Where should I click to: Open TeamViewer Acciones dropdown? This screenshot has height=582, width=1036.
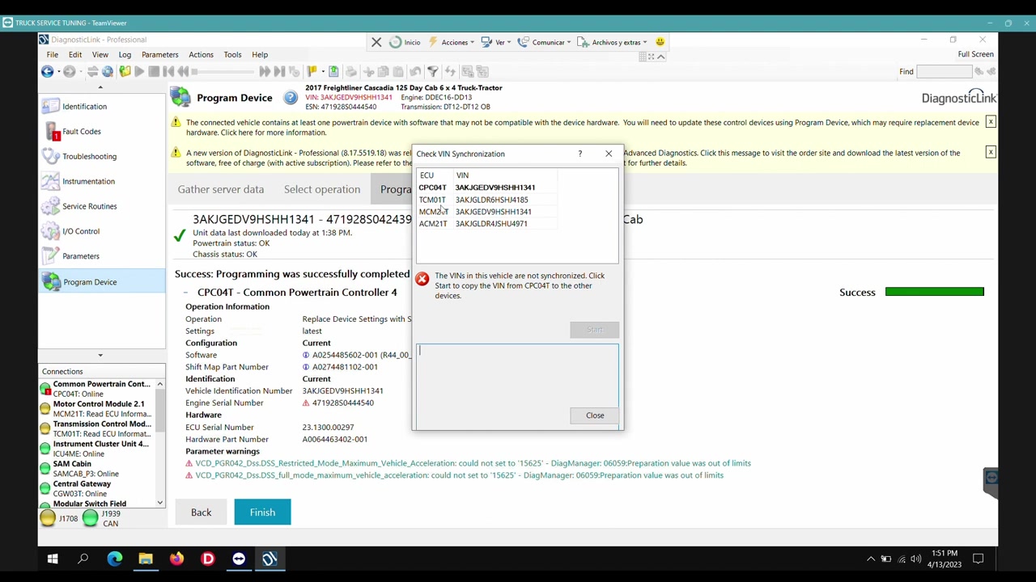tap(450, 42)
